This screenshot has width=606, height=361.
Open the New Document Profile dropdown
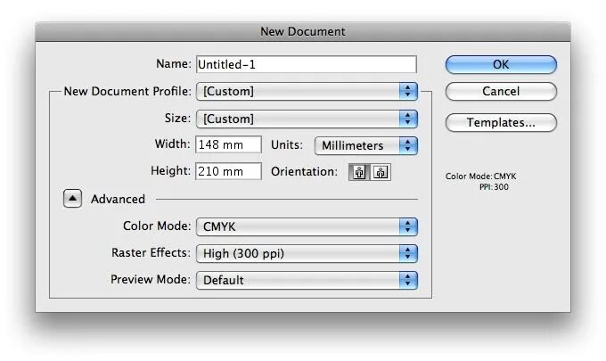[307, 92]
